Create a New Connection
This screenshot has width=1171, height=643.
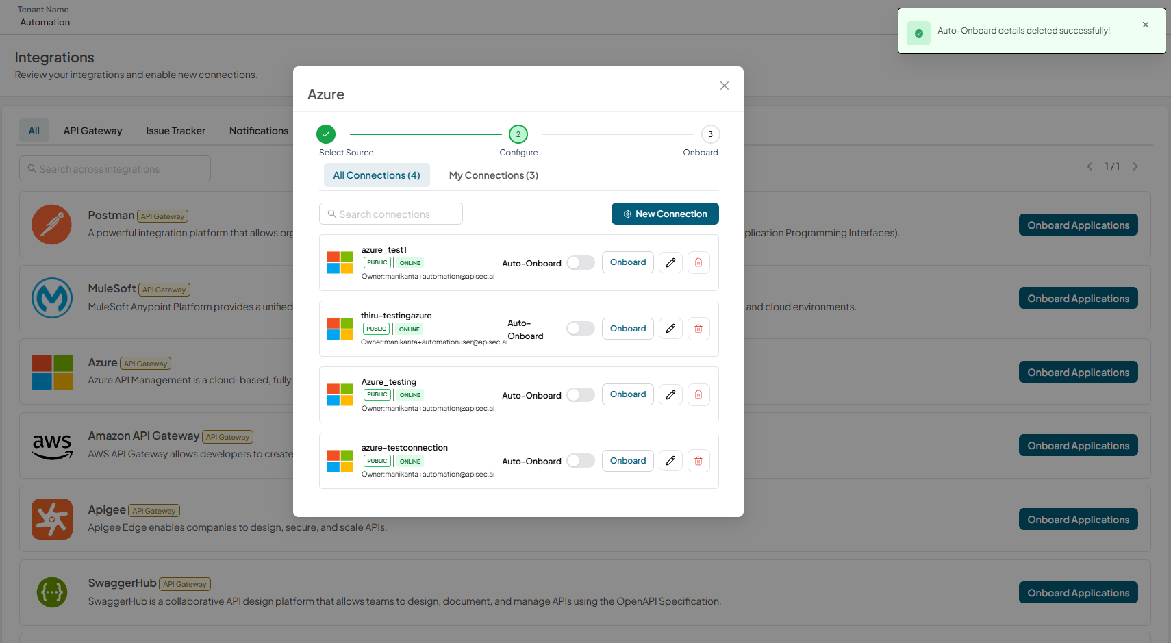(665, 214)
